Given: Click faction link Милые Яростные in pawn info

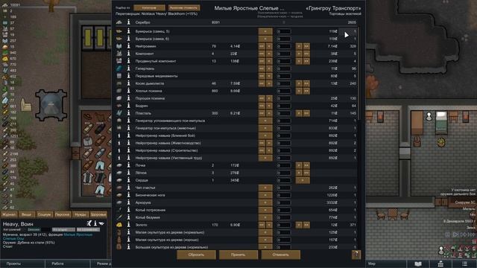Looking at the screenshot, I should pos(78,234).
